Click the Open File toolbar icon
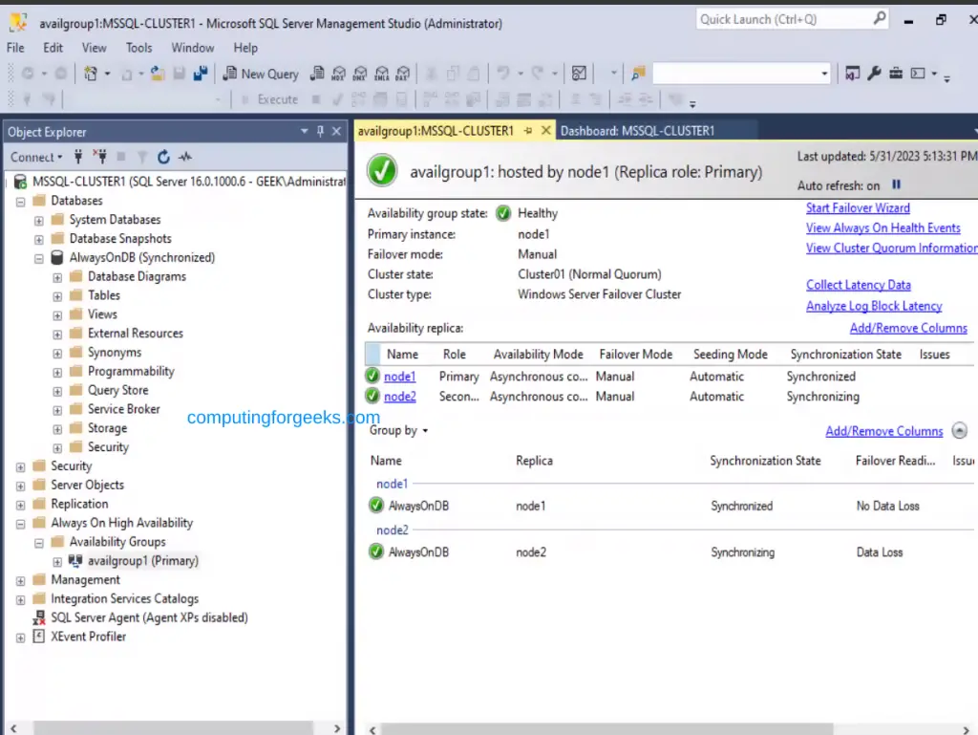This screenshot has height=735, width=978. 158,74
